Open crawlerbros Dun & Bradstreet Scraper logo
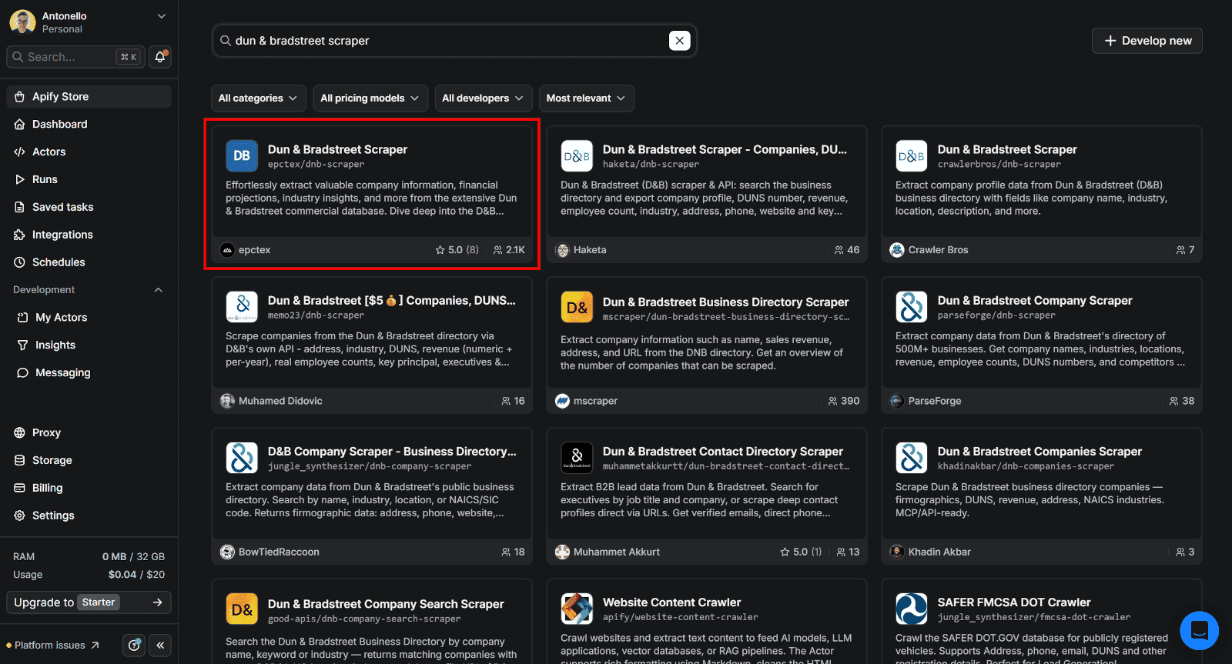Viewport: 1232px width, 664px height. [x=912, y=155]
